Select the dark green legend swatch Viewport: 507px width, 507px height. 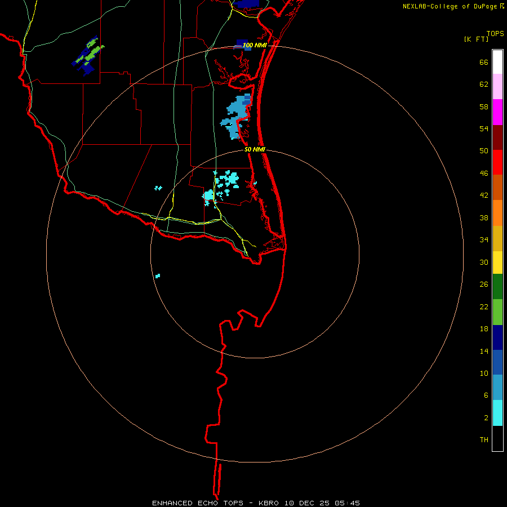tap(497, 287)
